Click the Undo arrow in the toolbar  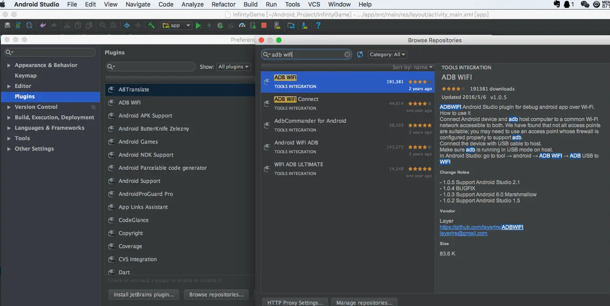point(43,26)
